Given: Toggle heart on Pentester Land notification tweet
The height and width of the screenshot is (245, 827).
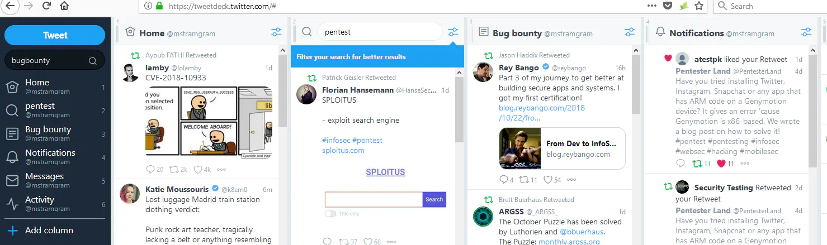Looking at the screenshot, I should click(x=721, y=164).
